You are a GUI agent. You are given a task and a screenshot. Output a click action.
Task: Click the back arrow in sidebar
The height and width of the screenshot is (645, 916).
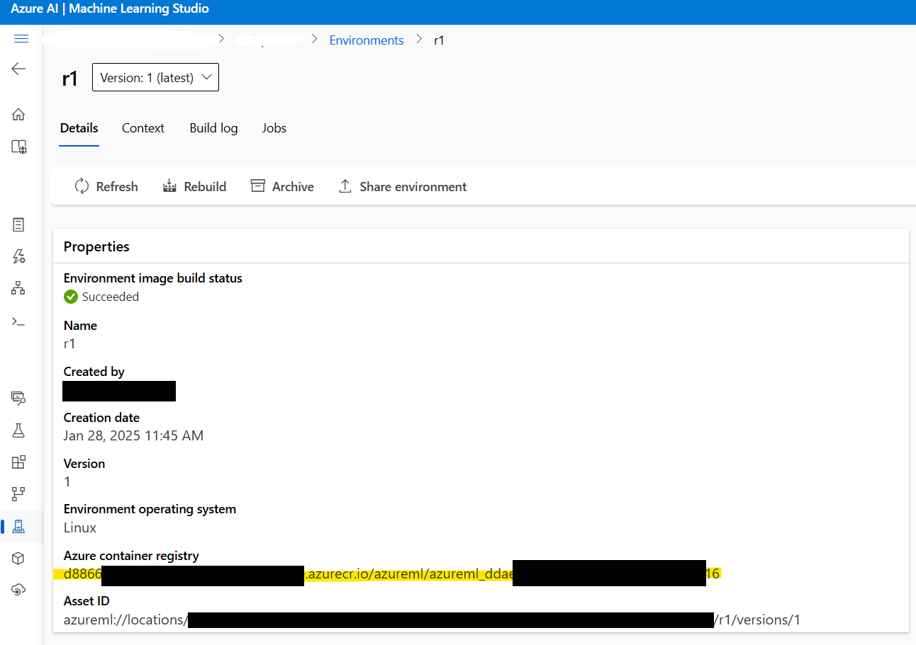pyautogui.click(x=19, y=69)
